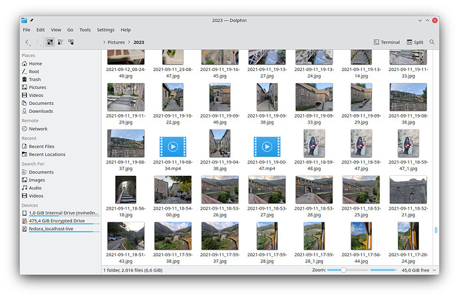This screenshot has width=459, height=298.
Task: Open the View menu
Action: (x=56, y=30)
